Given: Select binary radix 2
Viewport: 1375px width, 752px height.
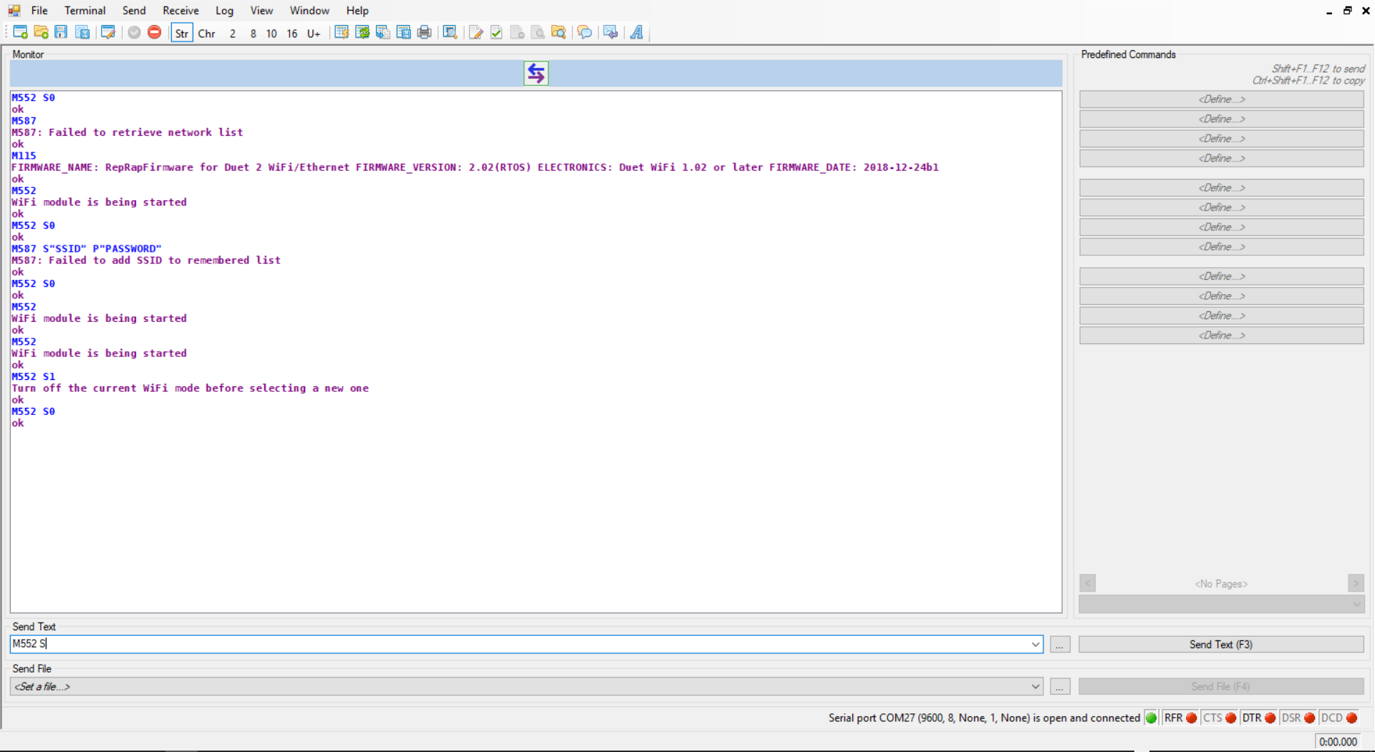Looking at the screenshot, I should [x=233, y=33].
